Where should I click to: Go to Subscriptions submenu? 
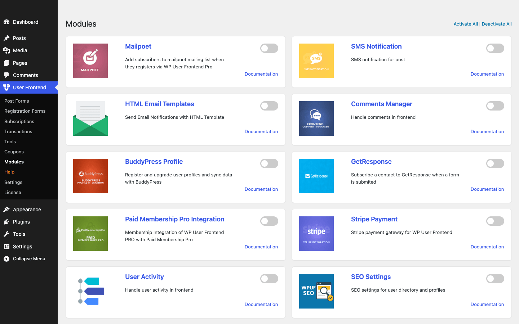19,122
